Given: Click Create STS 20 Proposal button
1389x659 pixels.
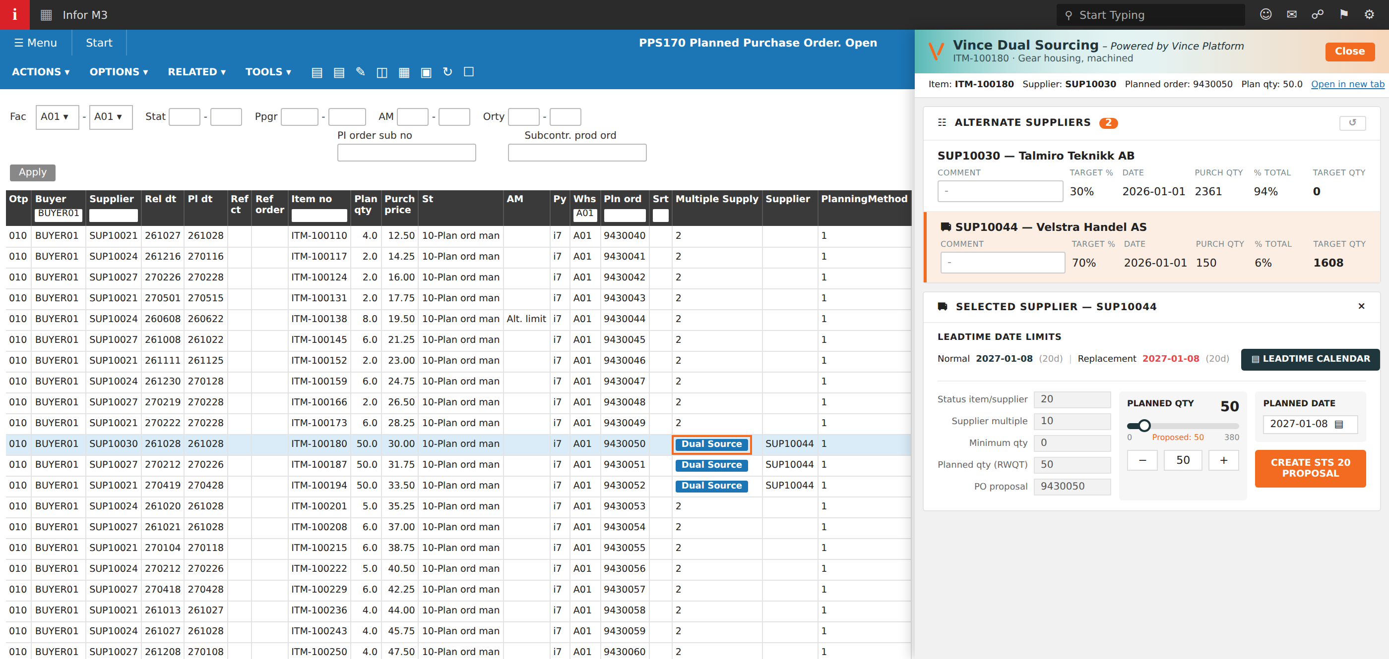Looking at the screenshot, I should [1310, 468].
